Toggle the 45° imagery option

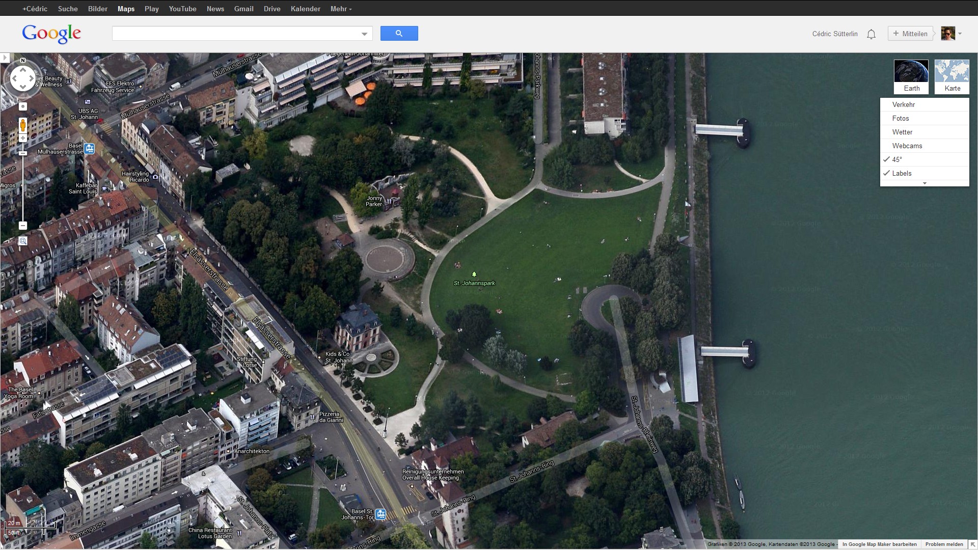(897, 159)
